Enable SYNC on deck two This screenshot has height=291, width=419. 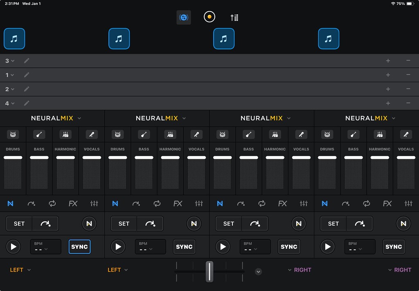(184, 247)
